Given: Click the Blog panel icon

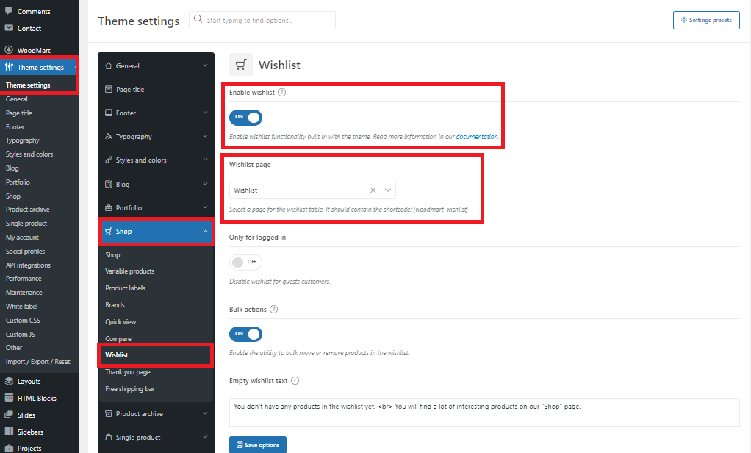Looking at the screenshot, I should (x=109, y=184).
